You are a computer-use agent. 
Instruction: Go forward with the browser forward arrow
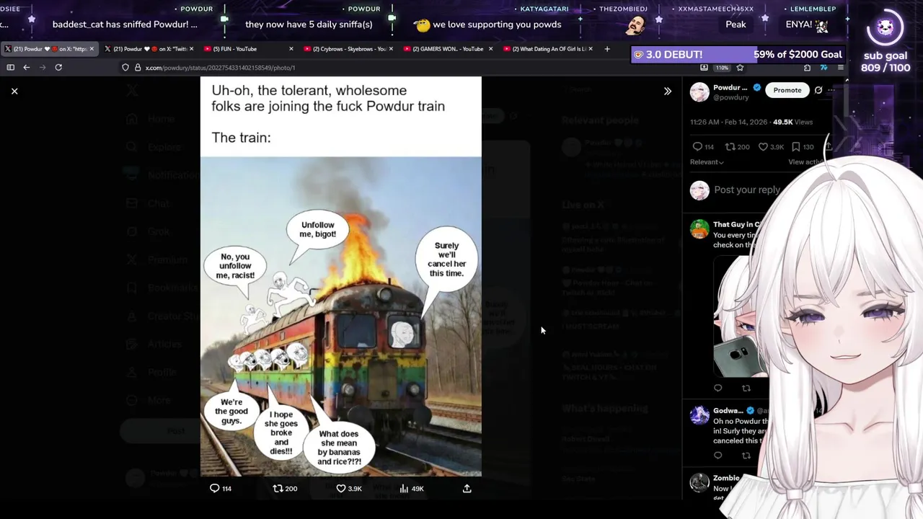(43, 67)
